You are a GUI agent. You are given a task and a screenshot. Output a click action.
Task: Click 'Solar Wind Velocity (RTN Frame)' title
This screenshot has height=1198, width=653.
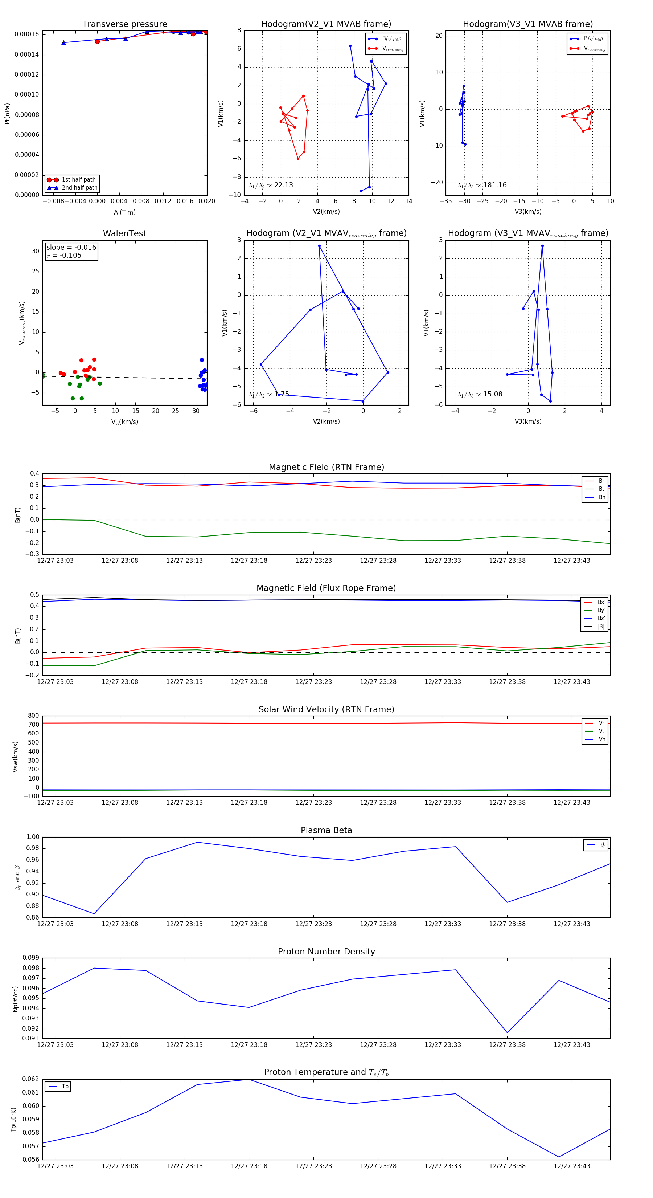coord(326,709)
